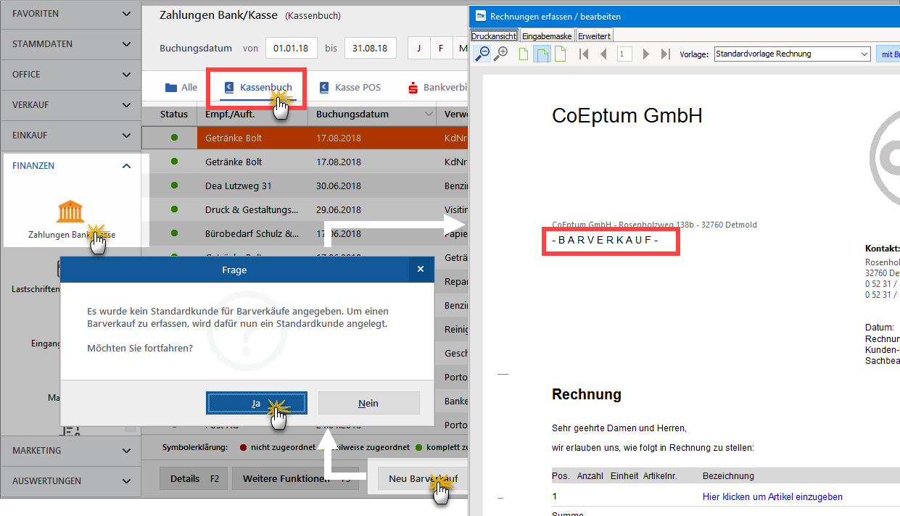This screenshot has width=900, height=516.
Task: Show the Alle payments tab
Action: 181,88
